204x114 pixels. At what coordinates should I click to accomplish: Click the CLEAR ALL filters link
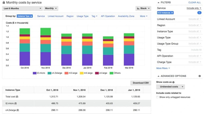point(194,2)
